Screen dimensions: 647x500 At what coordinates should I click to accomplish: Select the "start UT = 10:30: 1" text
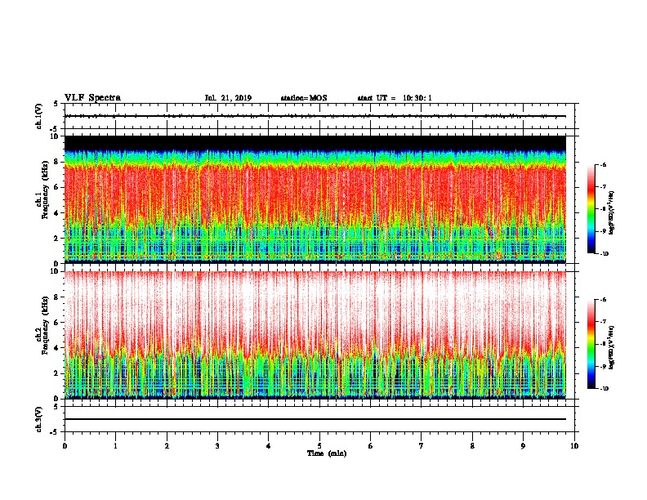click(395, 98)
